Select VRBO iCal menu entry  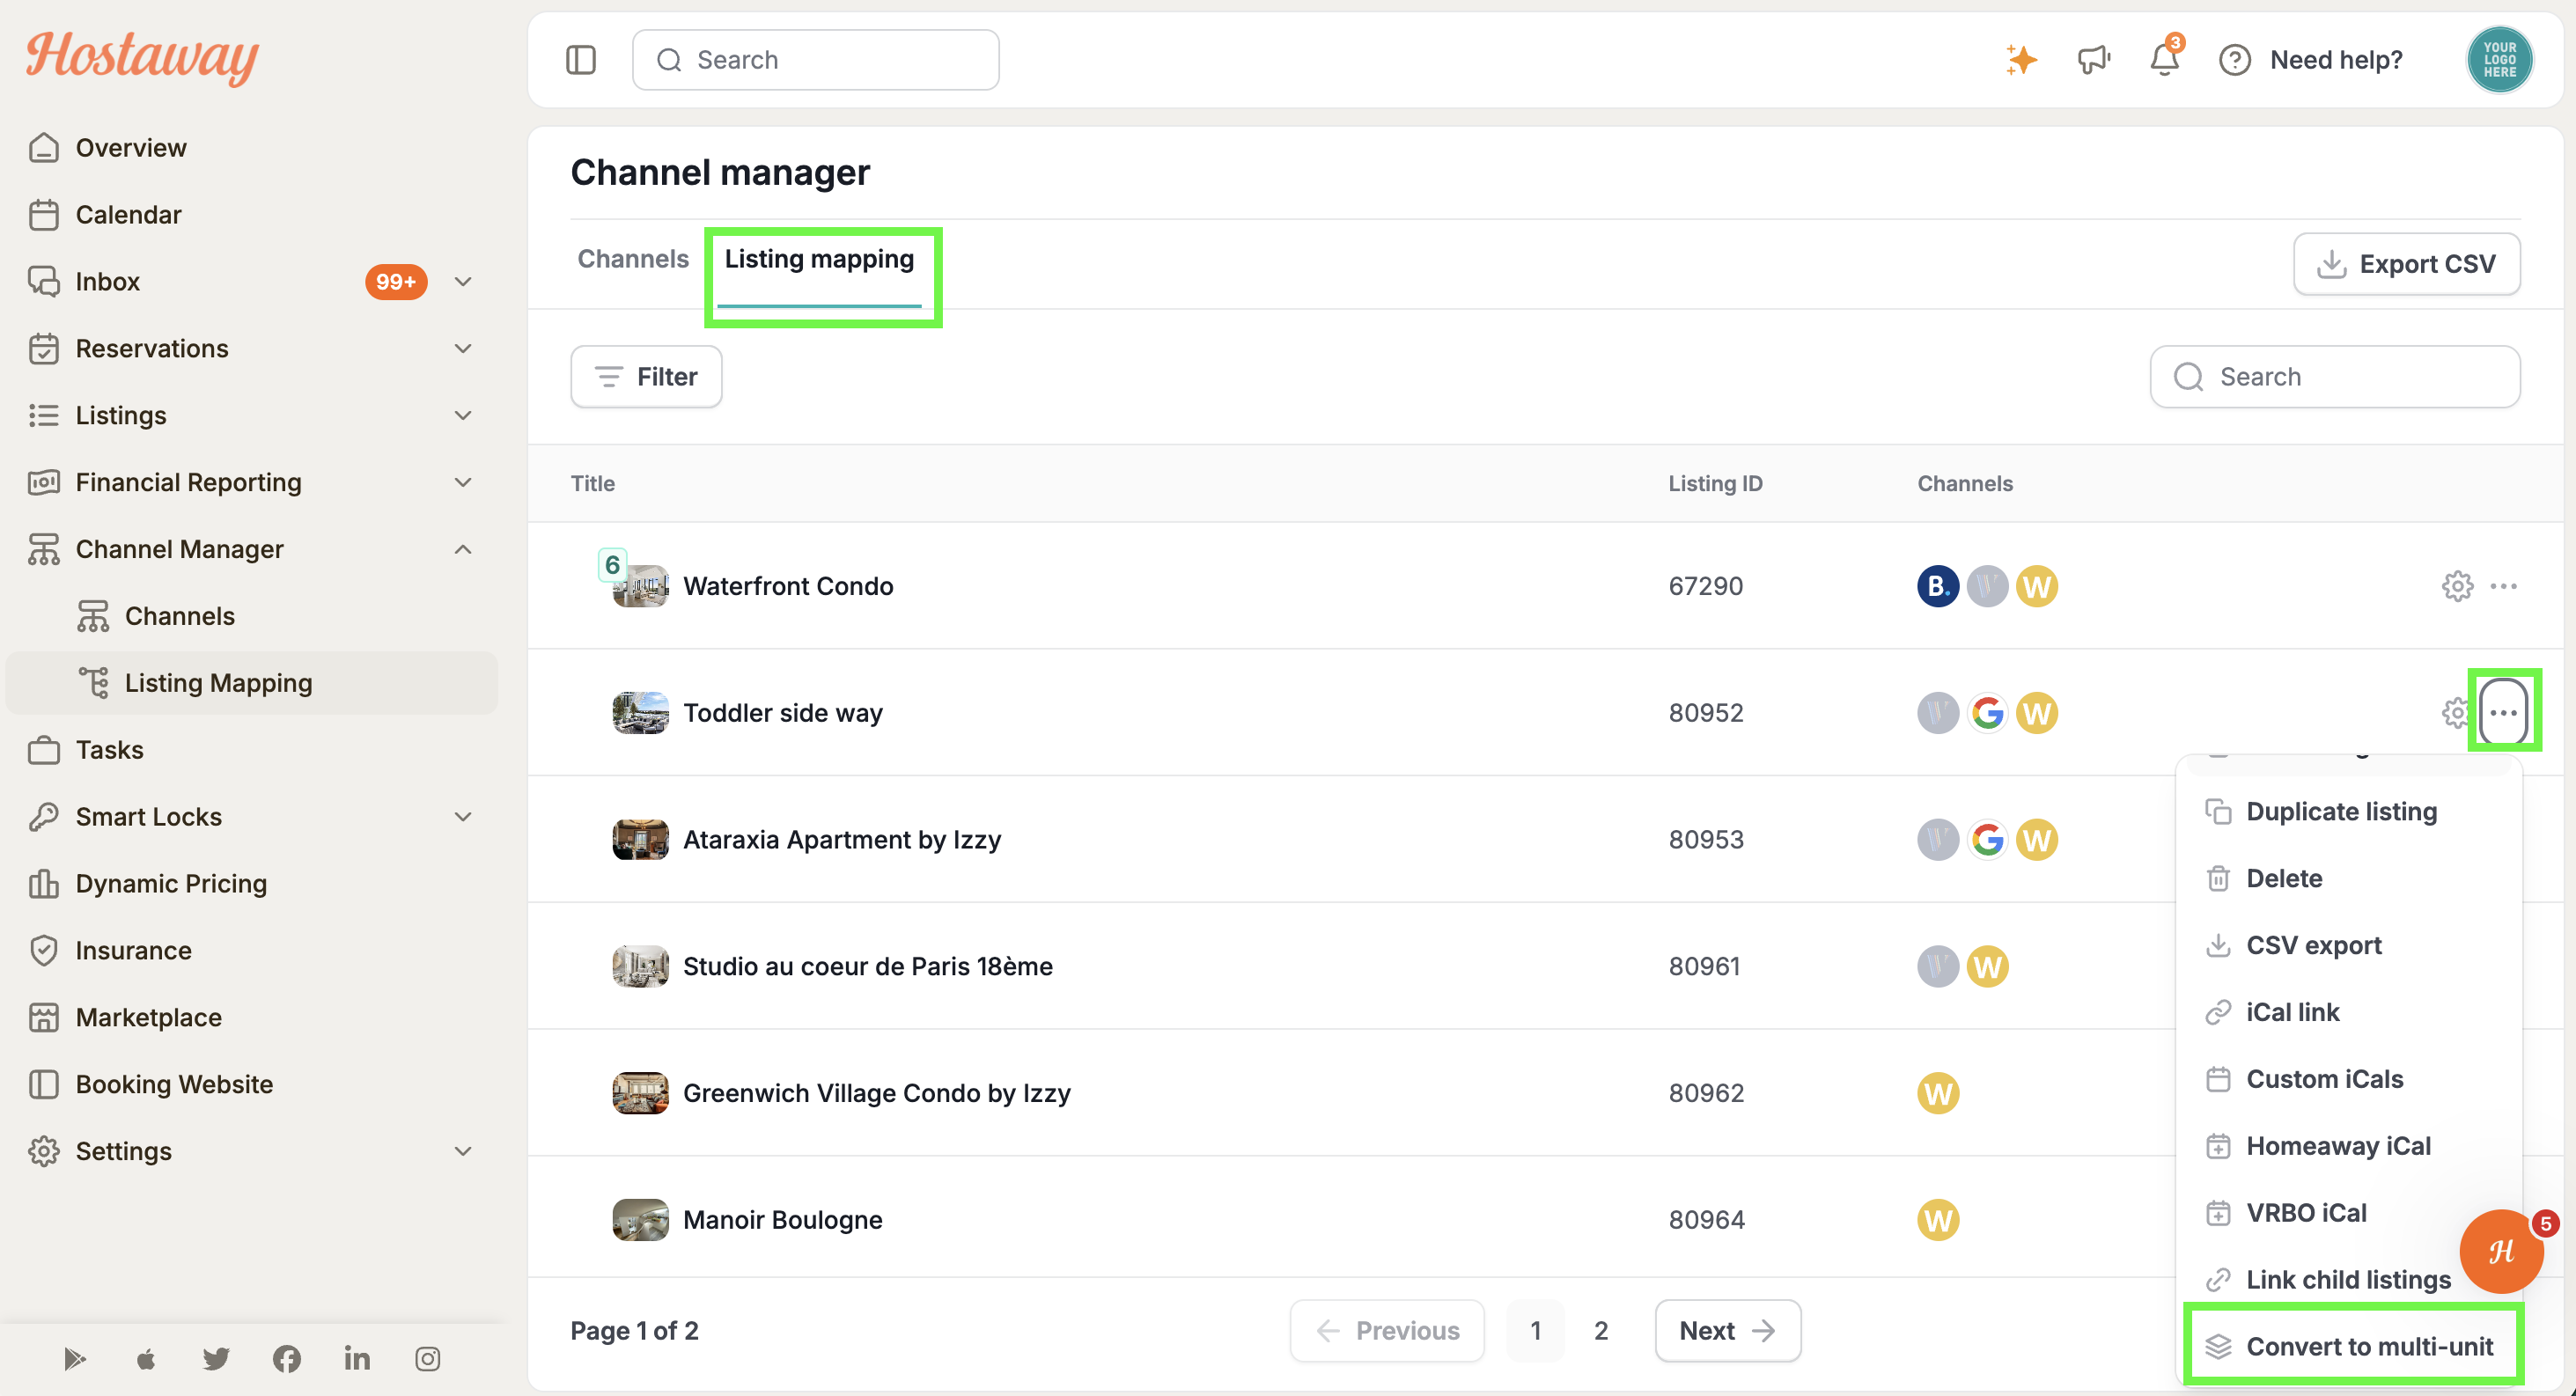pos(2305,1213)
